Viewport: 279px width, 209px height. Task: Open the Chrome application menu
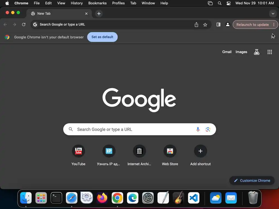(21, 3)
